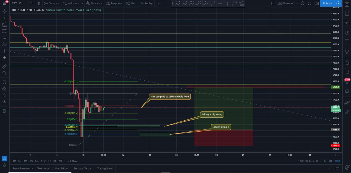Open the main hamburger menu
Screen dimensions: 351x173
[4, 3]
